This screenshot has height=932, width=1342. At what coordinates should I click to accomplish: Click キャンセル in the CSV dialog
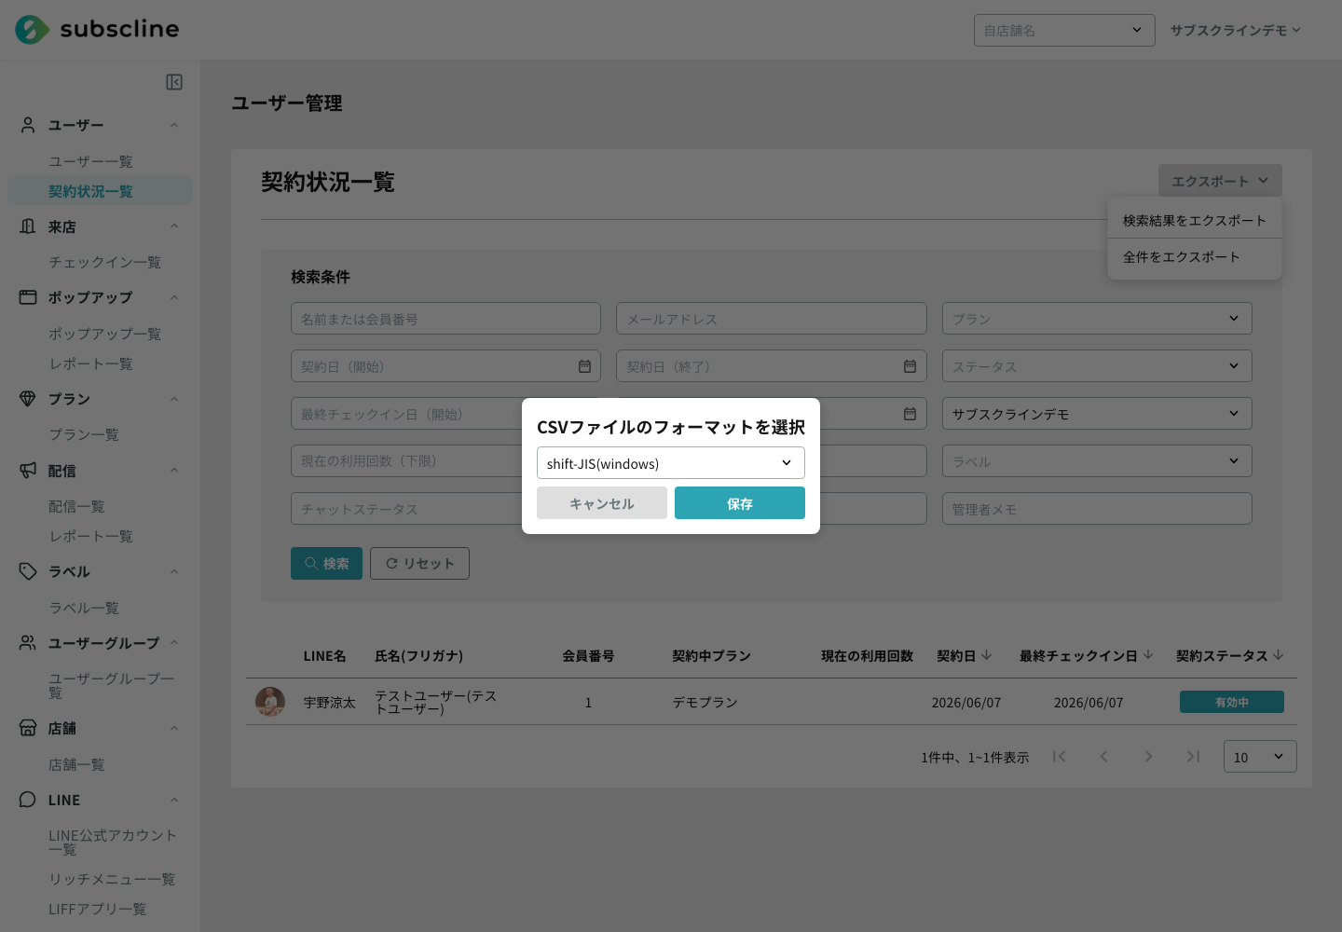tap(602, 503)
